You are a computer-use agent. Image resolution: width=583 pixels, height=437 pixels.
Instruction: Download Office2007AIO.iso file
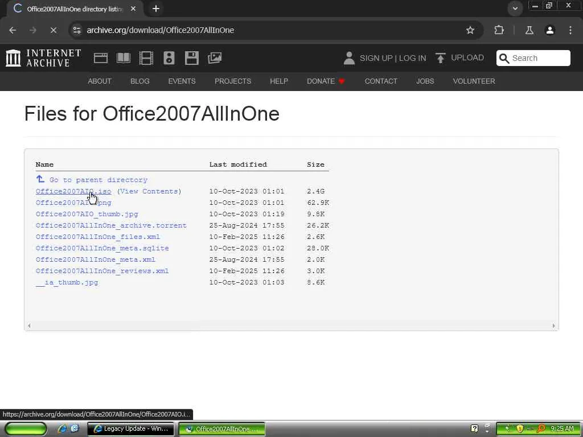pyautogui.click(x=73, y=191)
